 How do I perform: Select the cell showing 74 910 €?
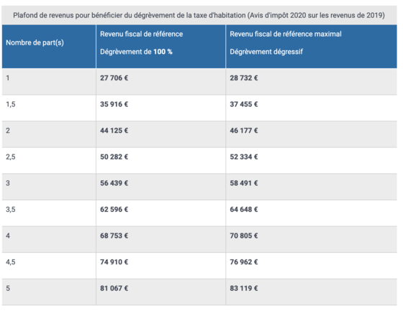(161, 266)
